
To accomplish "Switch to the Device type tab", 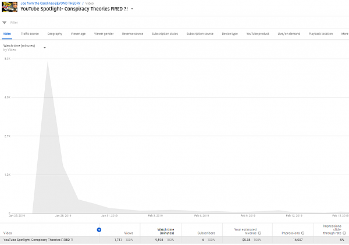I will point(230,34).
